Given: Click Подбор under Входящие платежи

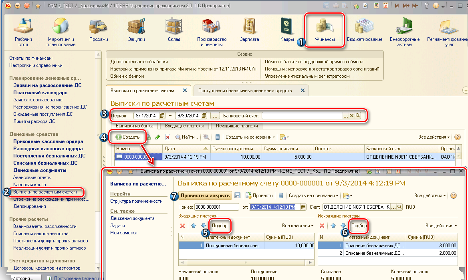Looking at the screenshot, I should [220, 226].
